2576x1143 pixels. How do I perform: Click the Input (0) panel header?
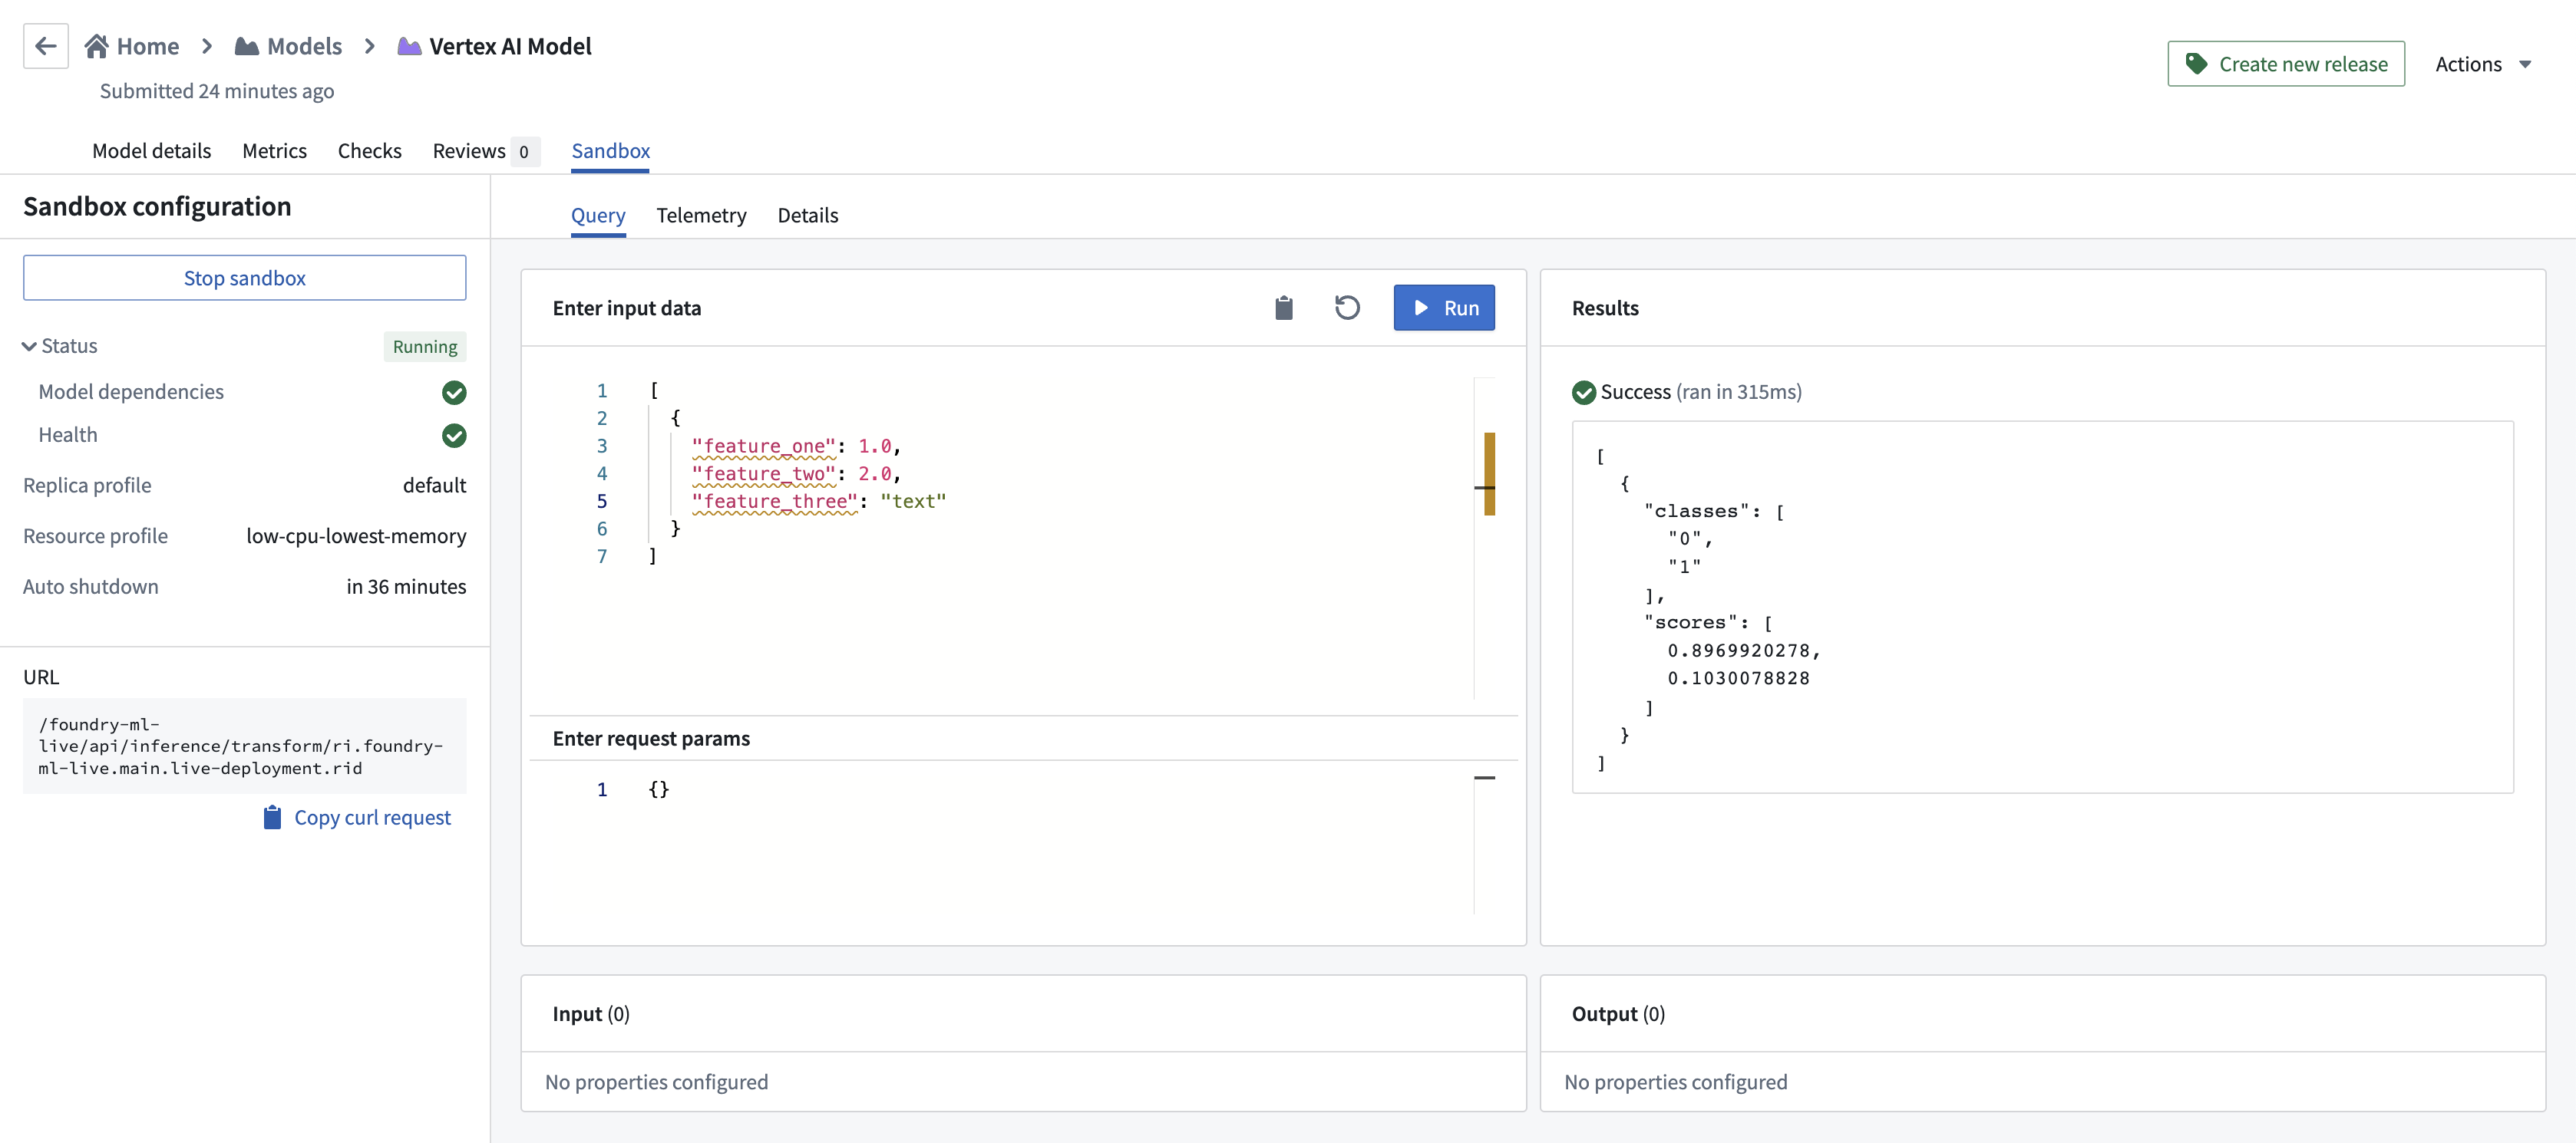pyautogui.click(x=1024, y=1014)
